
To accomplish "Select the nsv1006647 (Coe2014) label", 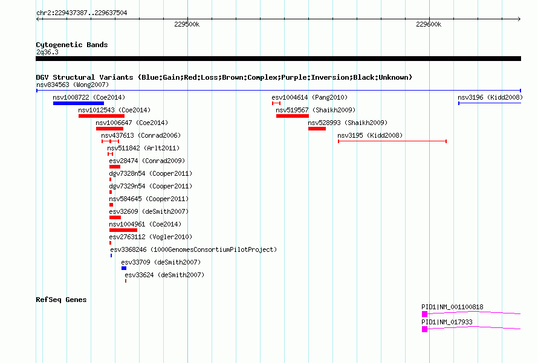I will point(132,123).
